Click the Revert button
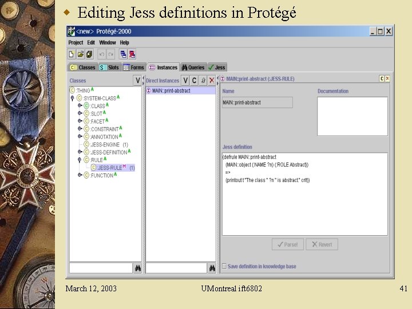The image size is (412, 309). (322, 244)
